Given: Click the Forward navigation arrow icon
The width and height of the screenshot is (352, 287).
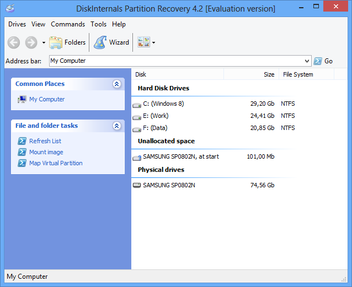Looking at the screenshot, I should (31, 42).
